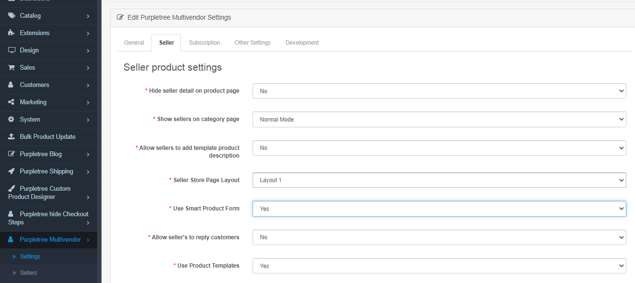
Task: Click the Show sellers on category page label
Action: click(198, 119)
